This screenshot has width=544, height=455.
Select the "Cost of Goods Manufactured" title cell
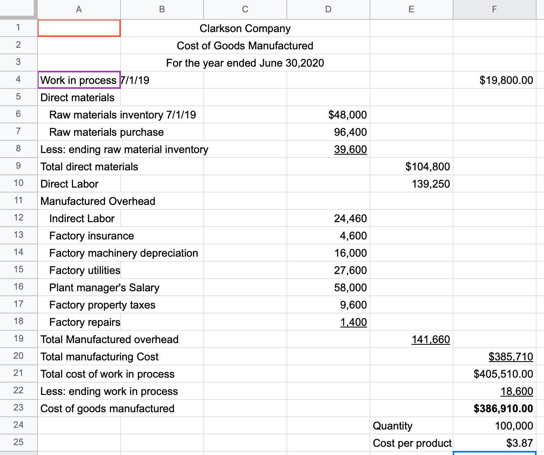(245, 46)
